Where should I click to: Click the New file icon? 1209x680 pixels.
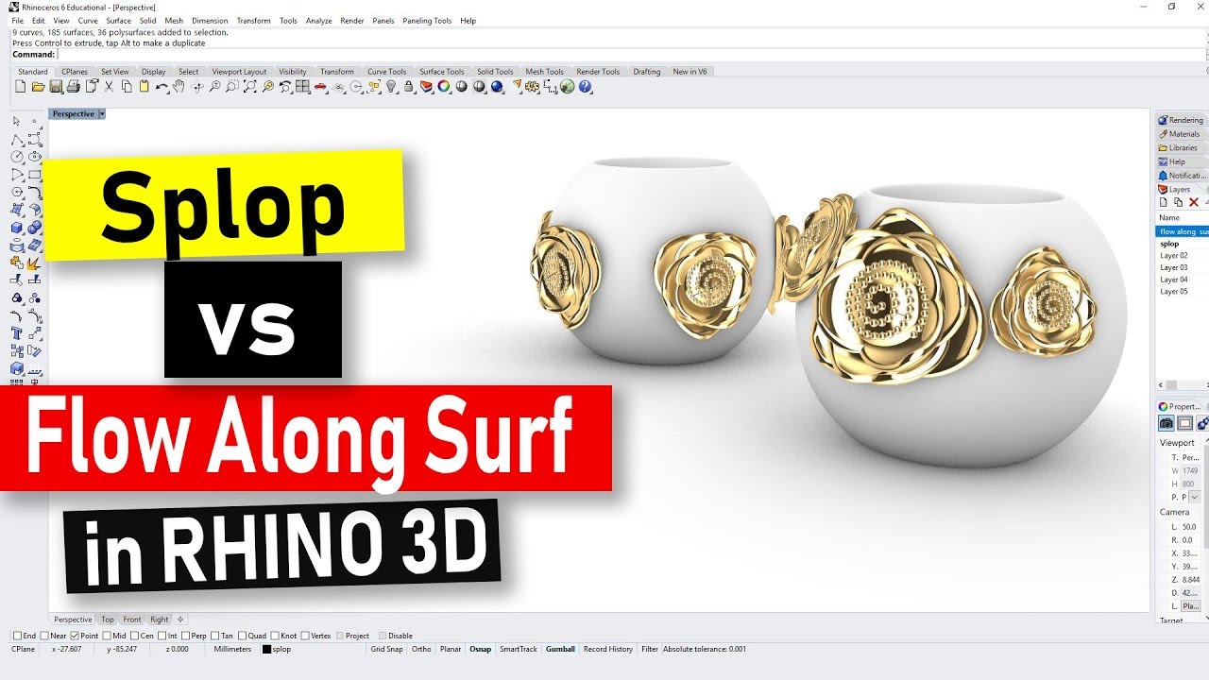coord(19,86)
